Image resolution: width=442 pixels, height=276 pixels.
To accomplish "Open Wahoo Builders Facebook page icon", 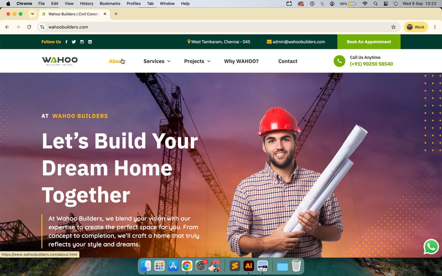I will click(x=66, y=42).
